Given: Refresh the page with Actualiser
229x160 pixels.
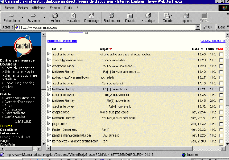Looking at the screenshot, I should pyautogui.click(x=73, y=18).
